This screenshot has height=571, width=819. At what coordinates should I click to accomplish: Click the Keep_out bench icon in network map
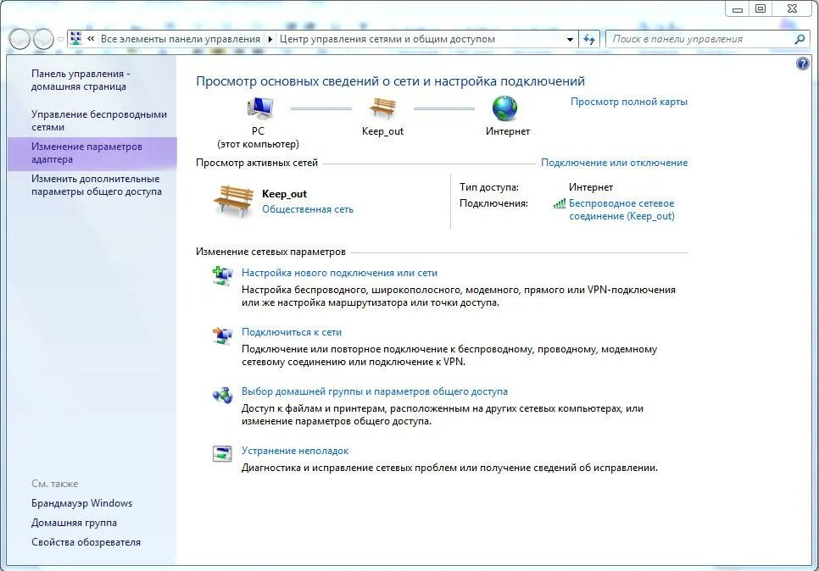coord(382,108)
